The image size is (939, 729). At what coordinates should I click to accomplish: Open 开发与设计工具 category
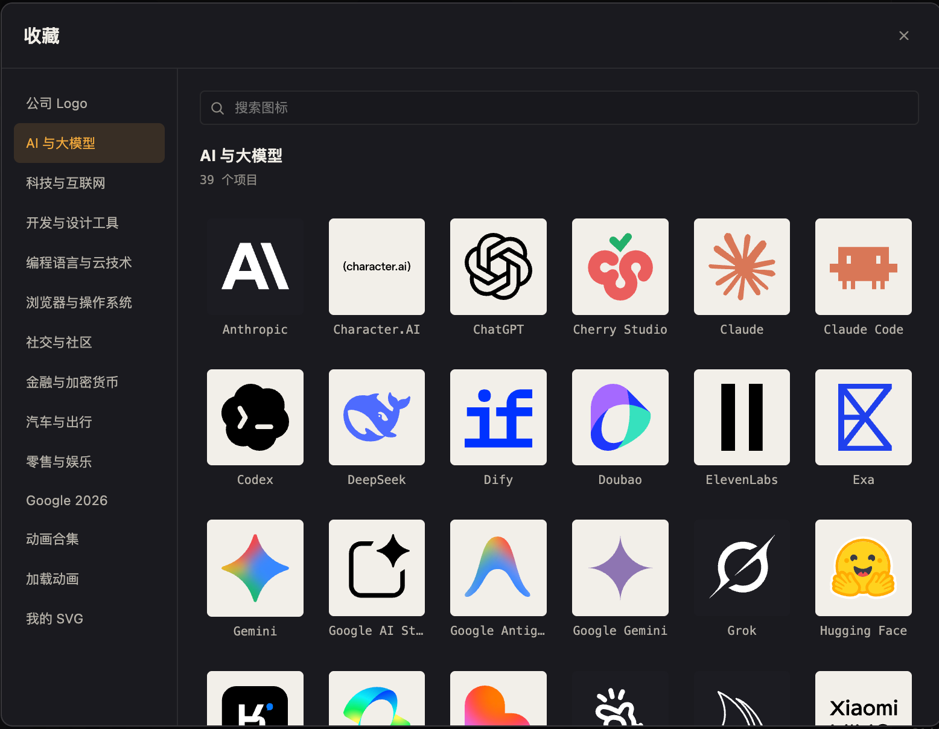click(89, 223)
